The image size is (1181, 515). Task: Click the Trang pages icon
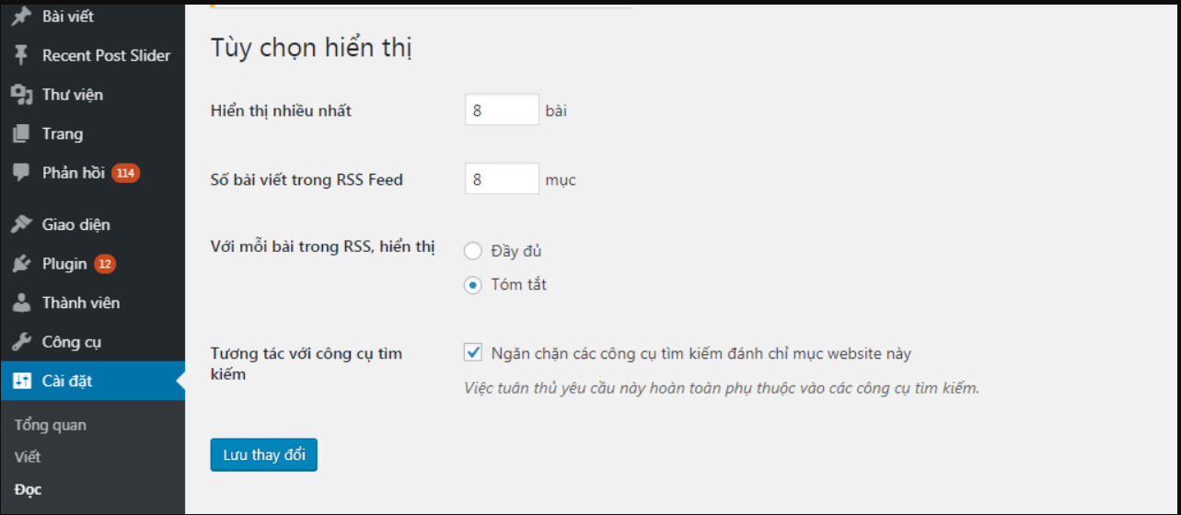point(22,134)
